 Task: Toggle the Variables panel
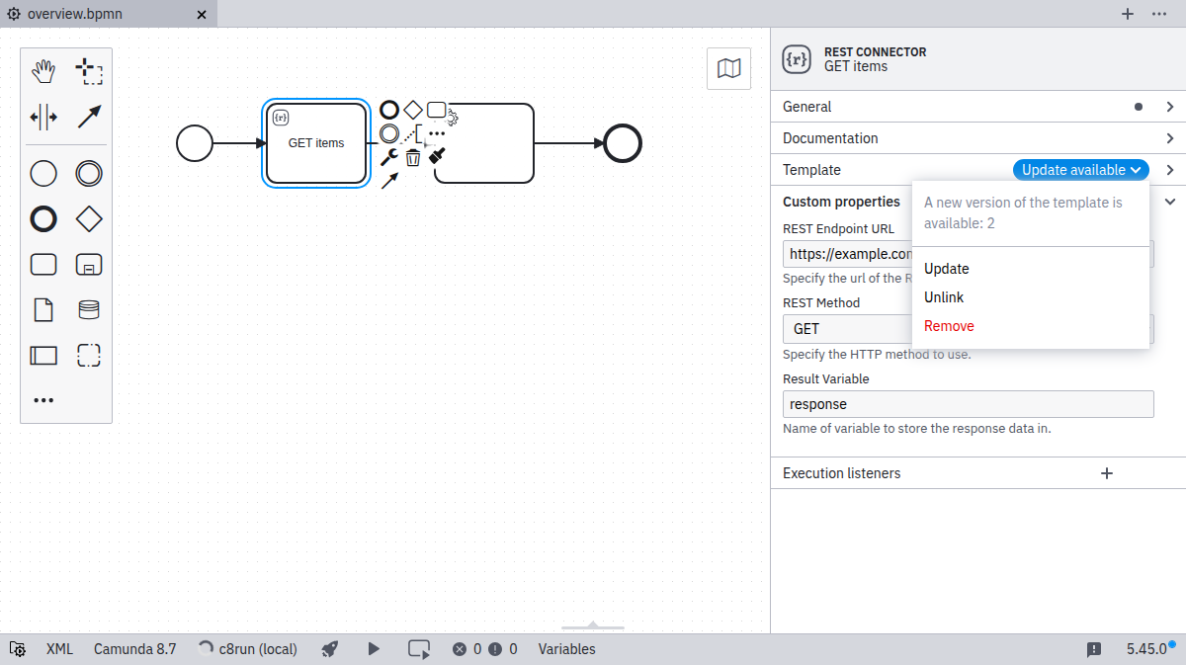coord(566,649)
